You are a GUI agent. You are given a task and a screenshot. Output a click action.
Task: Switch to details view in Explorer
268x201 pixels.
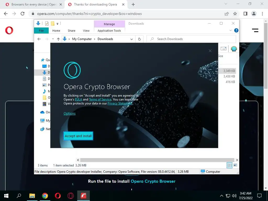coord(230,165)
